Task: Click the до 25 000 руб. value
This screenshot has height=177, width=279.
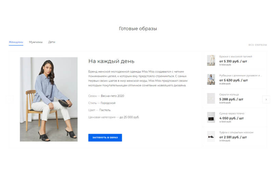Action: click(x=129, y=117)
